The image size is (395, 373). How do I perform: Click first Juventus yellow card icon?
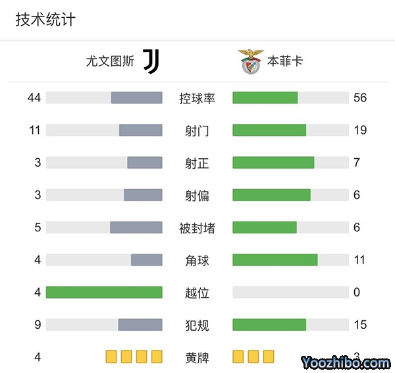(x=111, y=357)
